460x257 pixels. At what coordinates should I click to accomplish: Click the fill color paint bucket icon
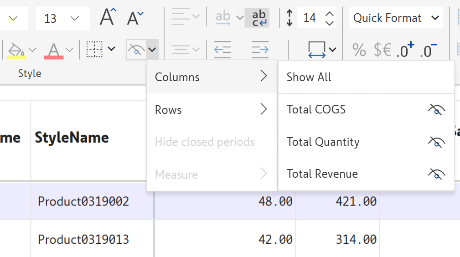16,50
